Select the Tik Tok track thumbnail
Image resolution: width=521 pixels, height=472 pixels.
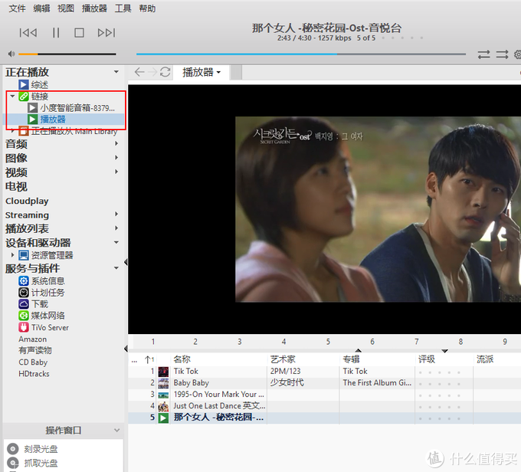point(163,372)
